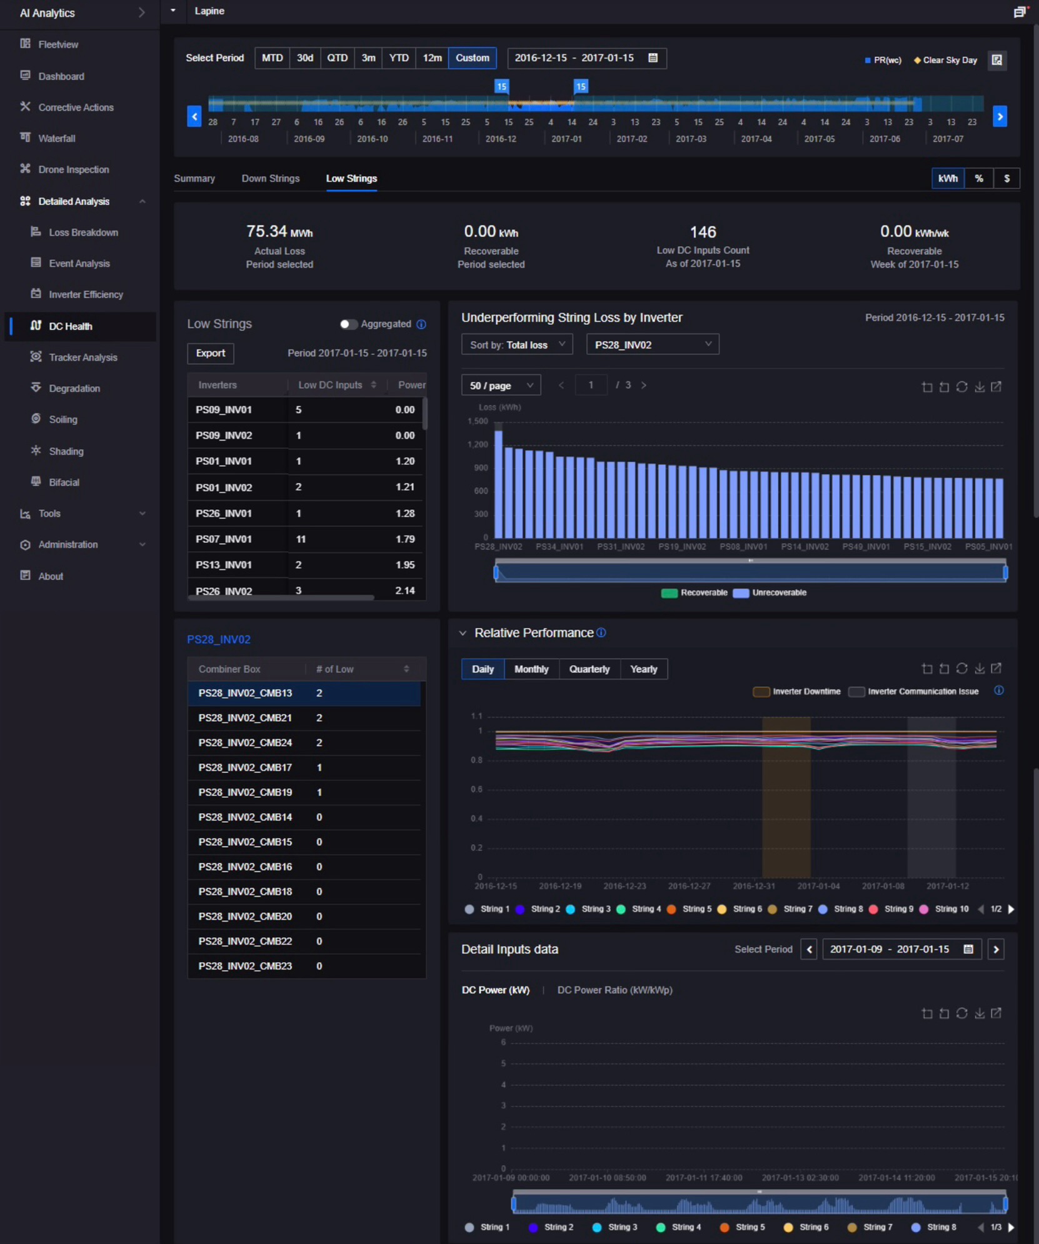Screen dimensions: 1039x1244
Task: Click the chart settings icon beside Clear Sky Day
Action: click(x=997, y=60)
